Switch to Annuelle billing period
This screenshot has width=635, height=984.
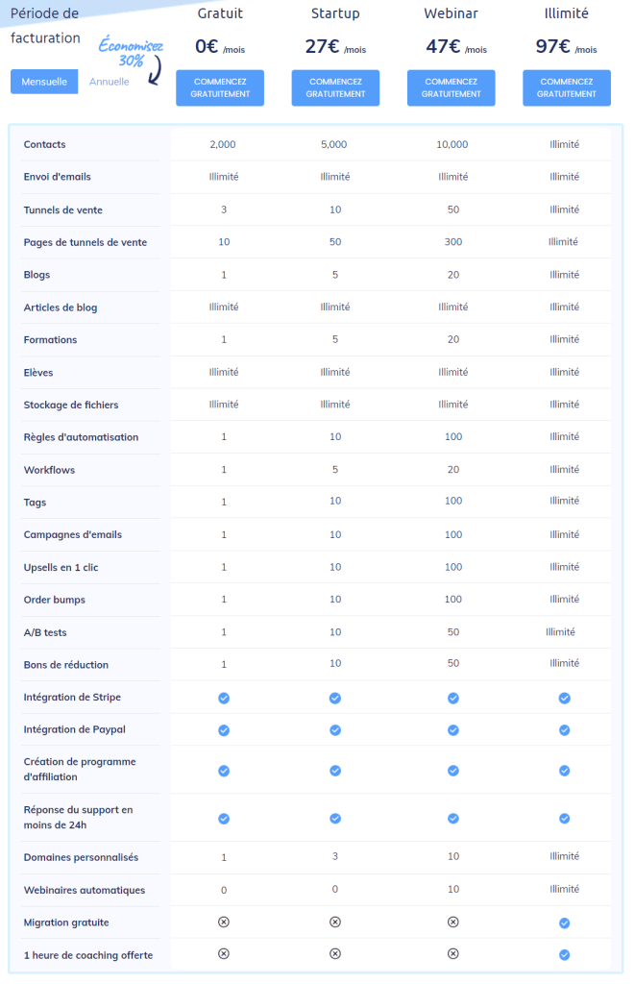coord(110,82)
